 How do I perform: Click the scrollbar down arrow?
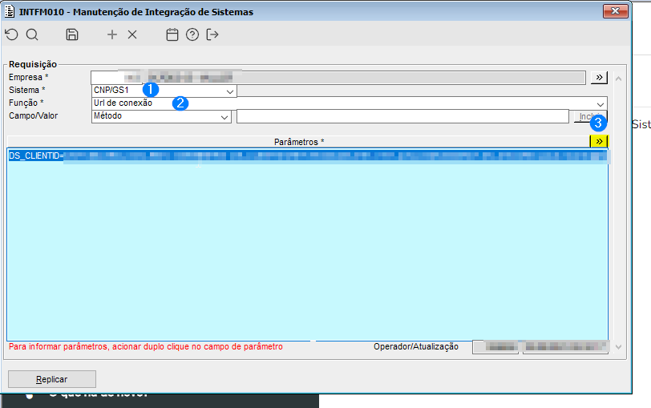point(618,346)
